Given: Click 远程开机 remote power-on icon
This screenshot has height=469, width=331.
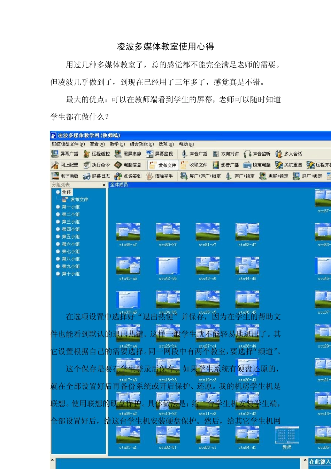Looking at the screenshot, I should 319,165.
